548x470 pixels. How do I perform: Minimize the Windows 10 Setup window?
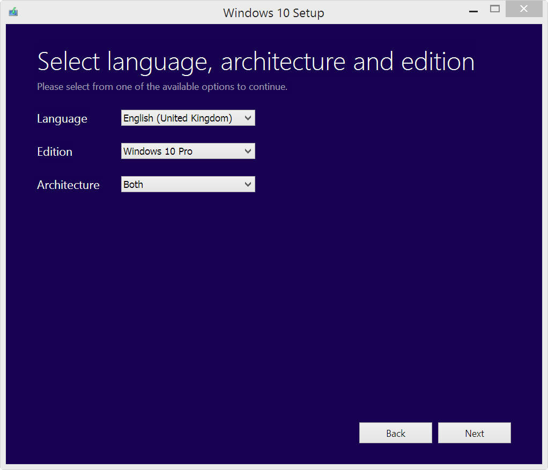click(x=472, y=10)
